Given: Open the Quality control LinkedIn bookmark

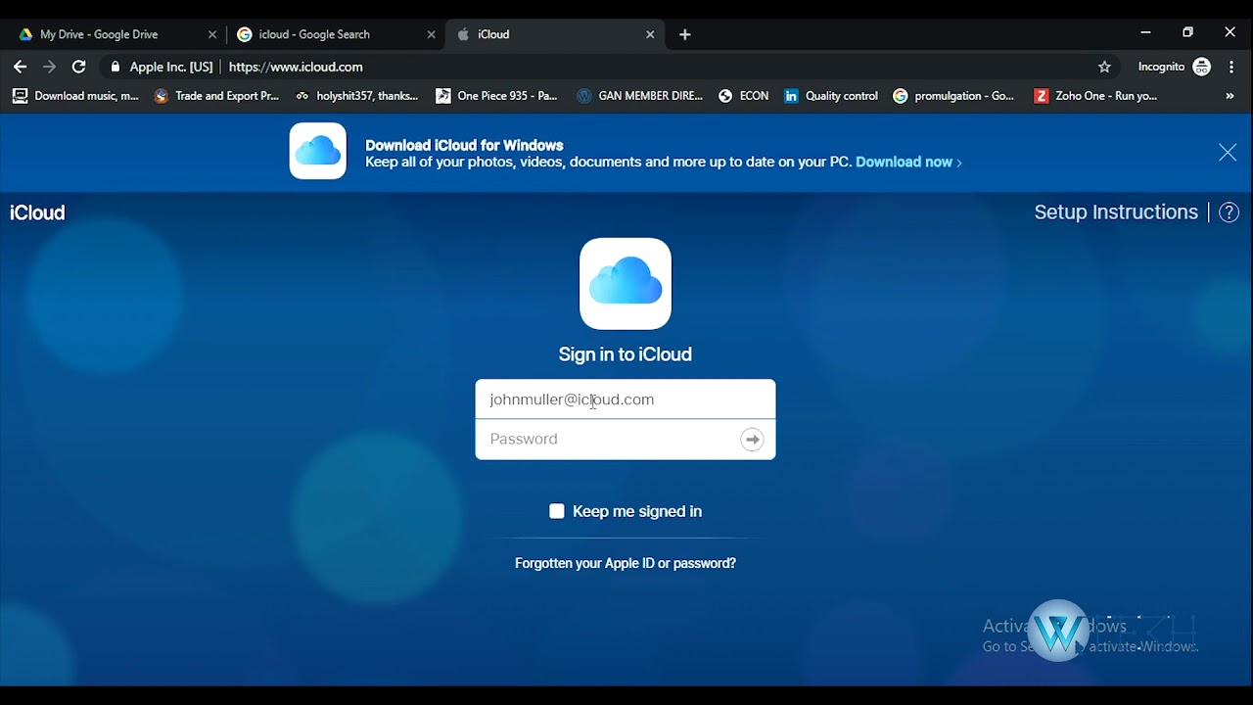Looking at the screenshot, I should coord(831,96).
